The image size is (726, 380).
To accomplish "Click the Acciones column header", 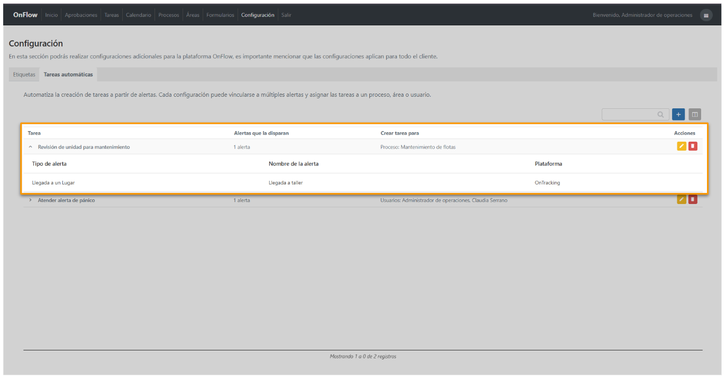I will tap(685, 133).
